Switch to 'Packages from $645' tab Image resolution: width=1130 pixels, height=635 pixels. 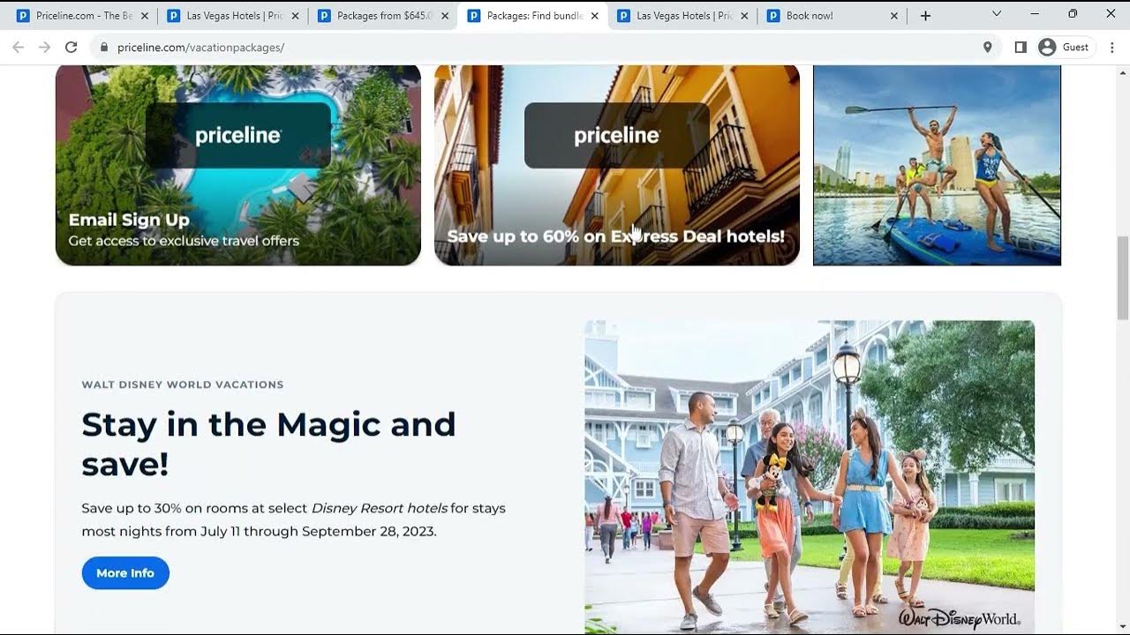click(383, 16)
